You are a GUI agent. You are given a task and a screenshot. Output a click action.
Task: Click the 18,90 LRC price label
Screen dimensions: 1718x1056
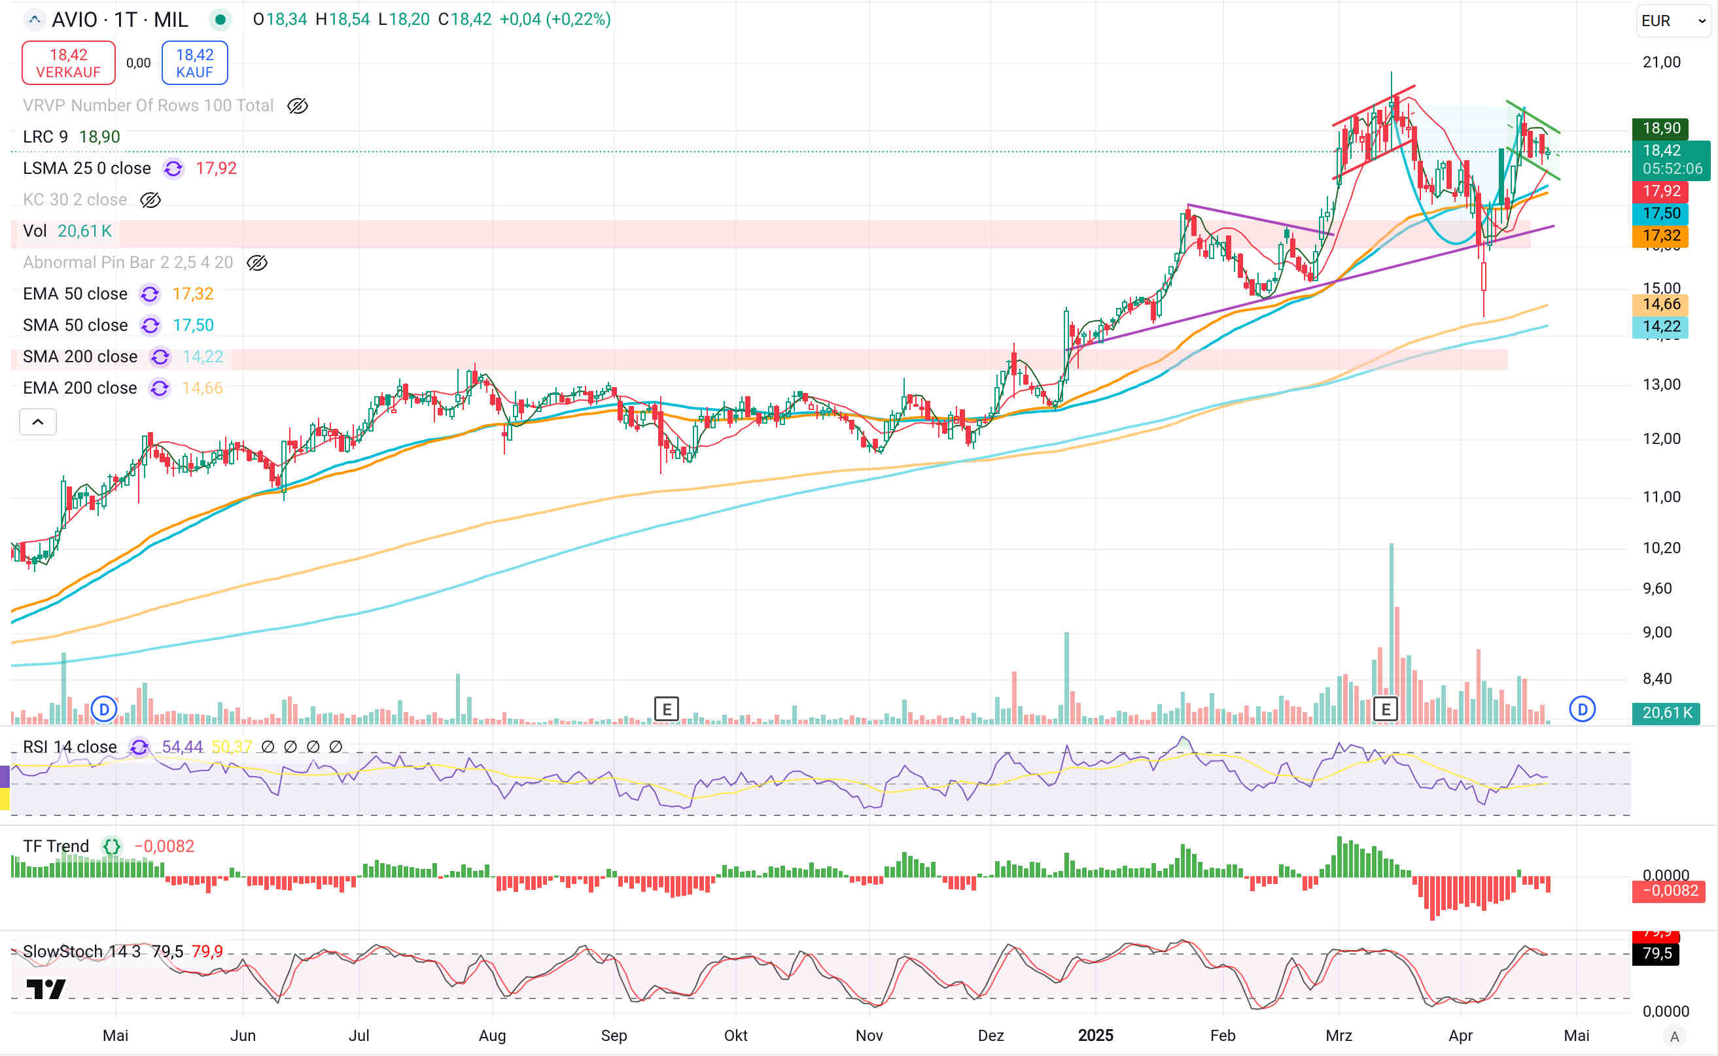click(x=1660, y=128)
